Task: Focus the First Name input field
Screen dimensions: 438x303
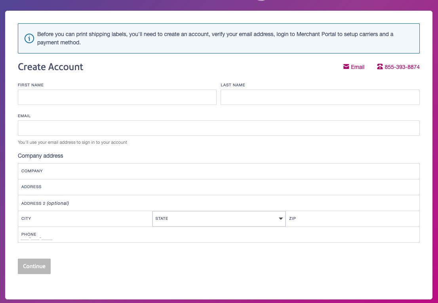Action: 117,97
